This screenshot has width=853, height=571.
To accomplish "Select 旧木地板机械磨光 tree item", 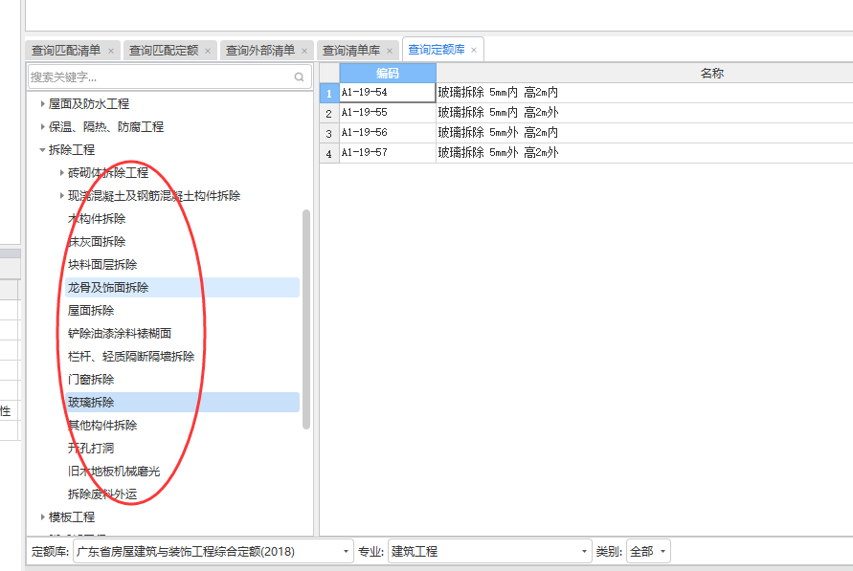I will (114, 471).
